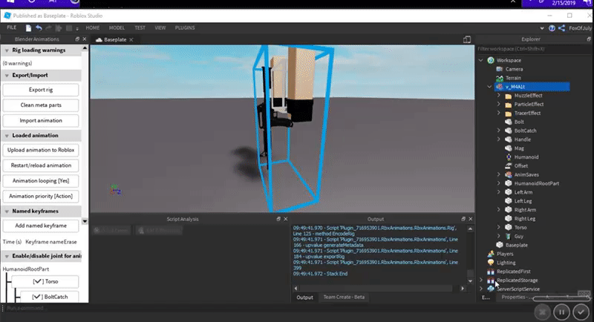Click the Blender Animations panel scroll down arrow
The image size is (594, 322).
pos(85,221)
